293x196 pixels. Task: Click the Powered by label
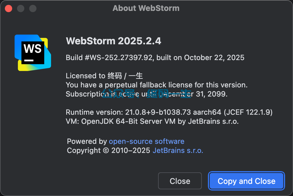pyautogui.click(x=87, y=141)
